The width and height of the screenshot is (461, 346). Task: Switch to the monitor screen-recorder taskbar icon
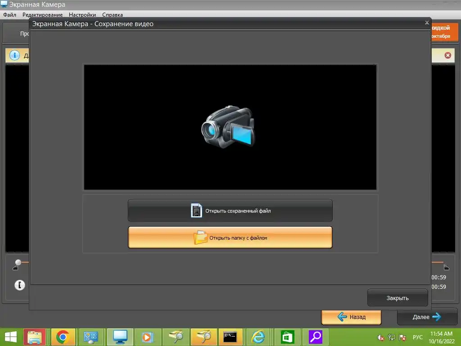pos(120,337)
